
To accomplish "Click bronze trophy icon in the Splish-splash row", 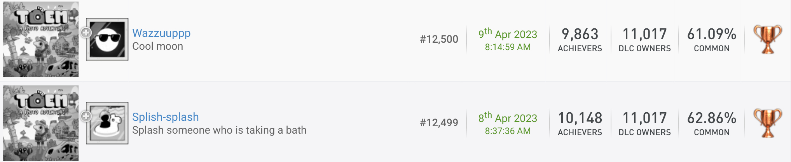I will (x=768, y=123).
